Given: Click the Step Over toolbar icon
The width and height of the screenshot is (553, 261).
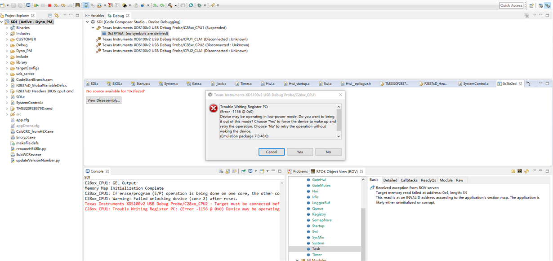Looking at the screenshot, I should click(63, 5).
